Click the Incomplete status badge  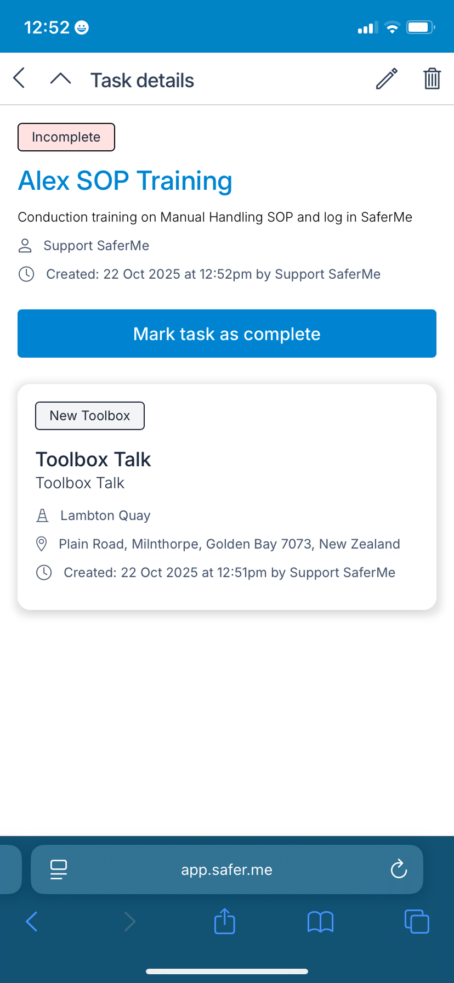[x=66, y=137]
